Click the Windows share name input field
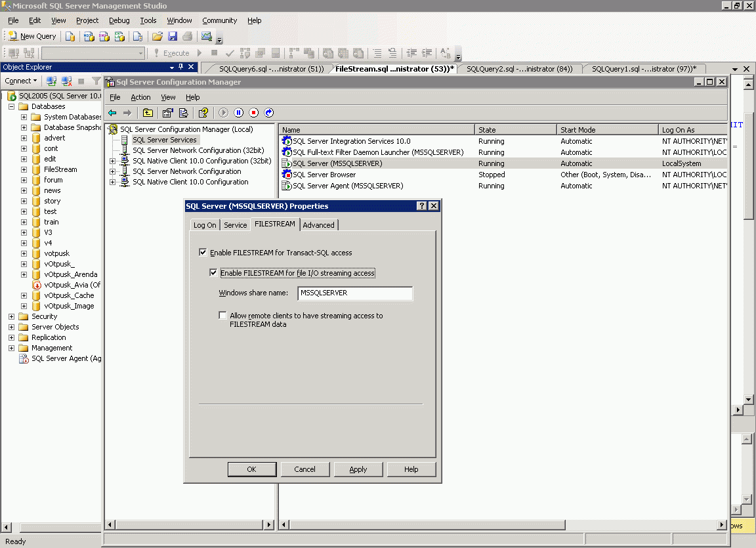This screenshot has height=548, width=756. coord(355,293)
